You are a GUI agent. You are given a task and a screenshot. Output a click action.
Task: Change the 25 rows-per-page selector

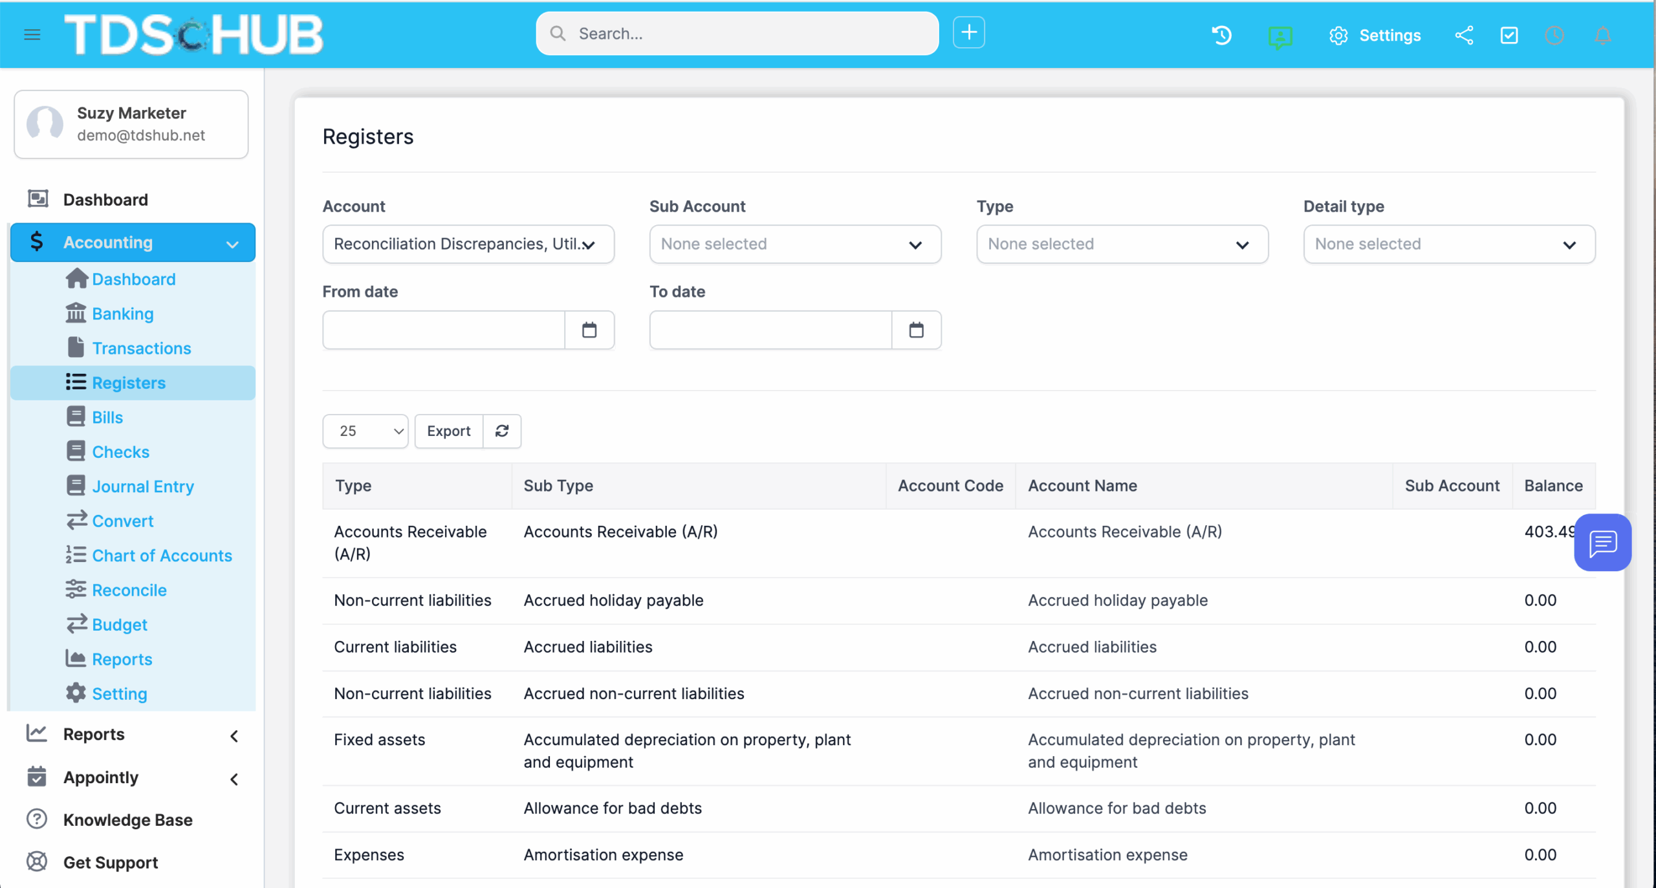tap(365, 431)
